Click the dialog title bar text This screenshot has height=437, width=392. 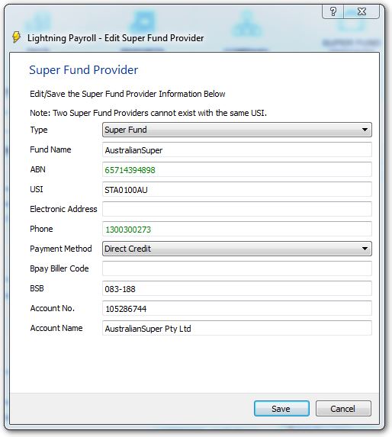tap(116, 38)
